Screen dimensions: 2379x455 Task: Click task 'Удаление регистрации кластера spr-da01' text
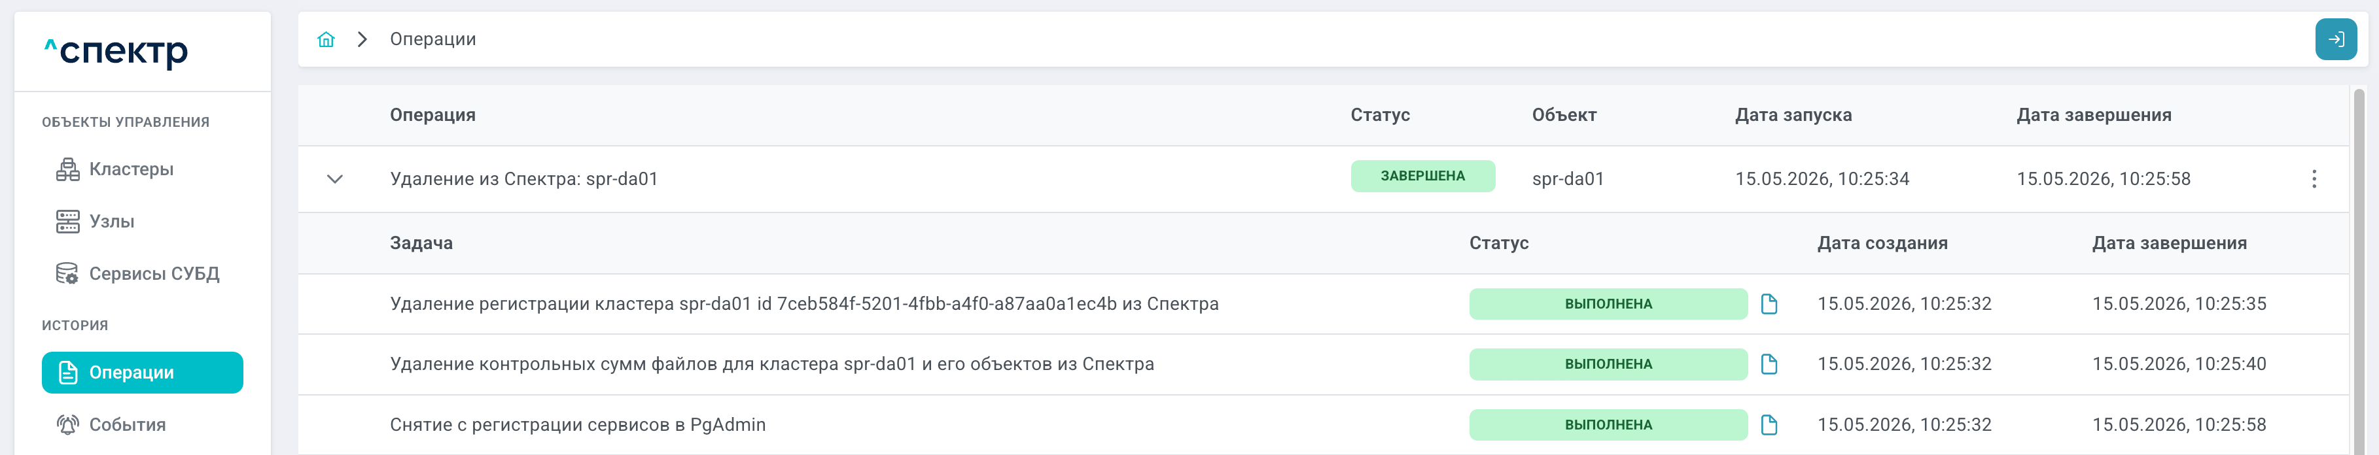[804, 305]
